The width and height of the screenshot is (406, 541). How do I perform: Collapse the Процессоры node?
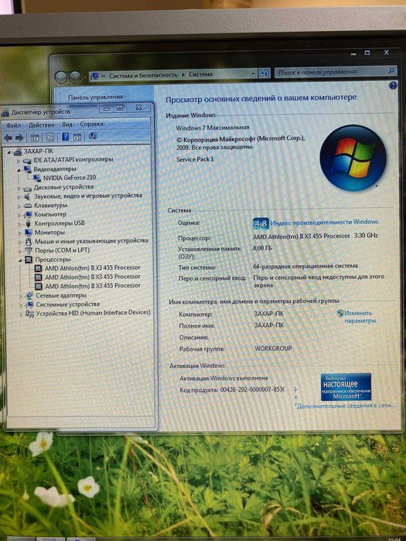click(x=20, y=260)
